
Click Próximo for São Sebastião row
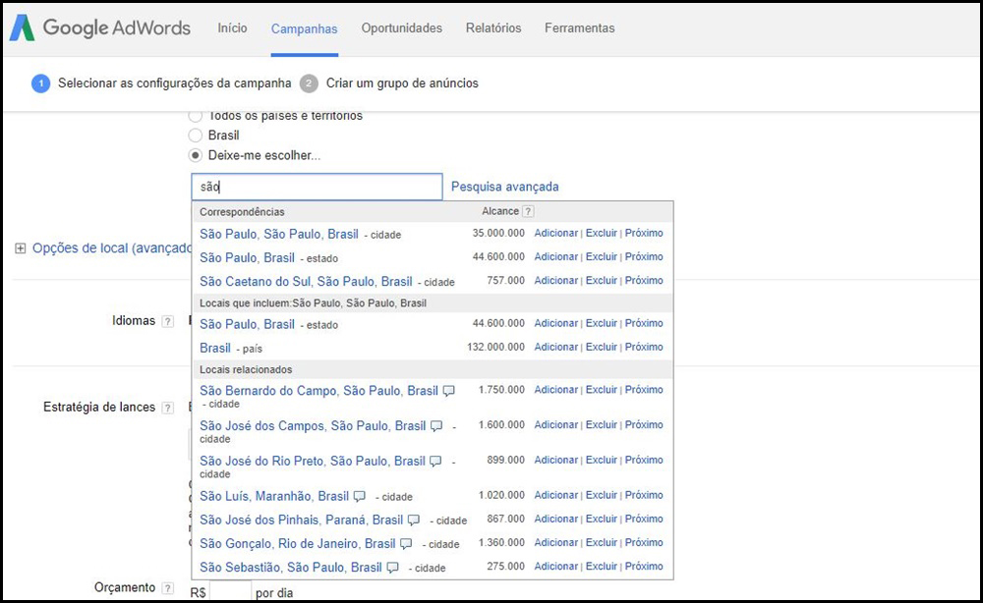tap(644, 566)
